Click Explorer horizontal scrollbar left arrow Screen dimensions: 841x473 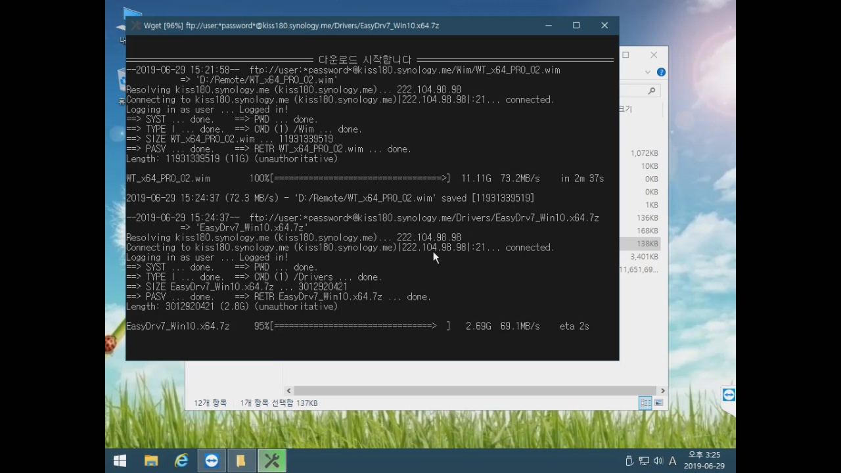point(288,391)
